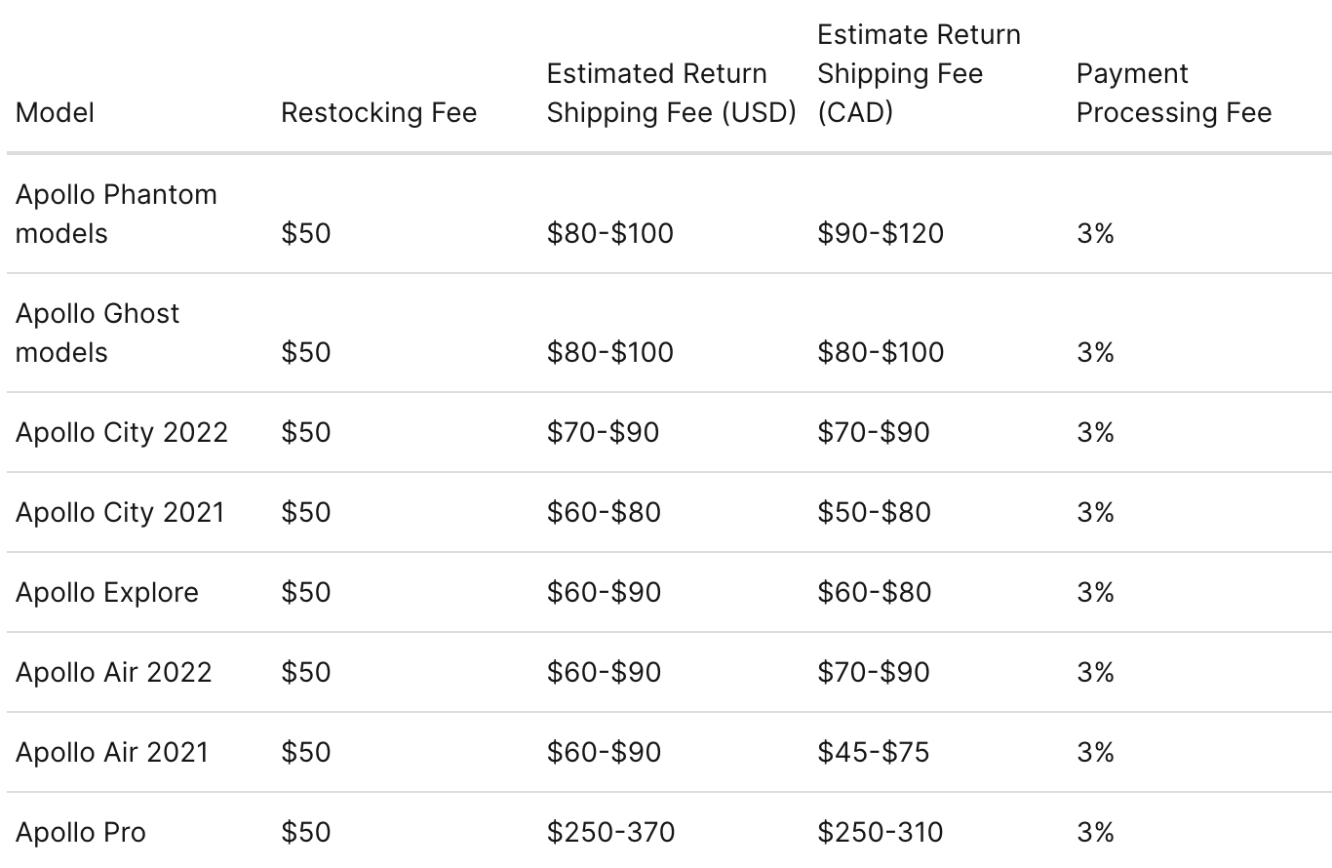Click the Estimated Return Shipping Fee (USD) header
Image resolution: width=1332 pixels, height=868 pixels.
[671, 94]
